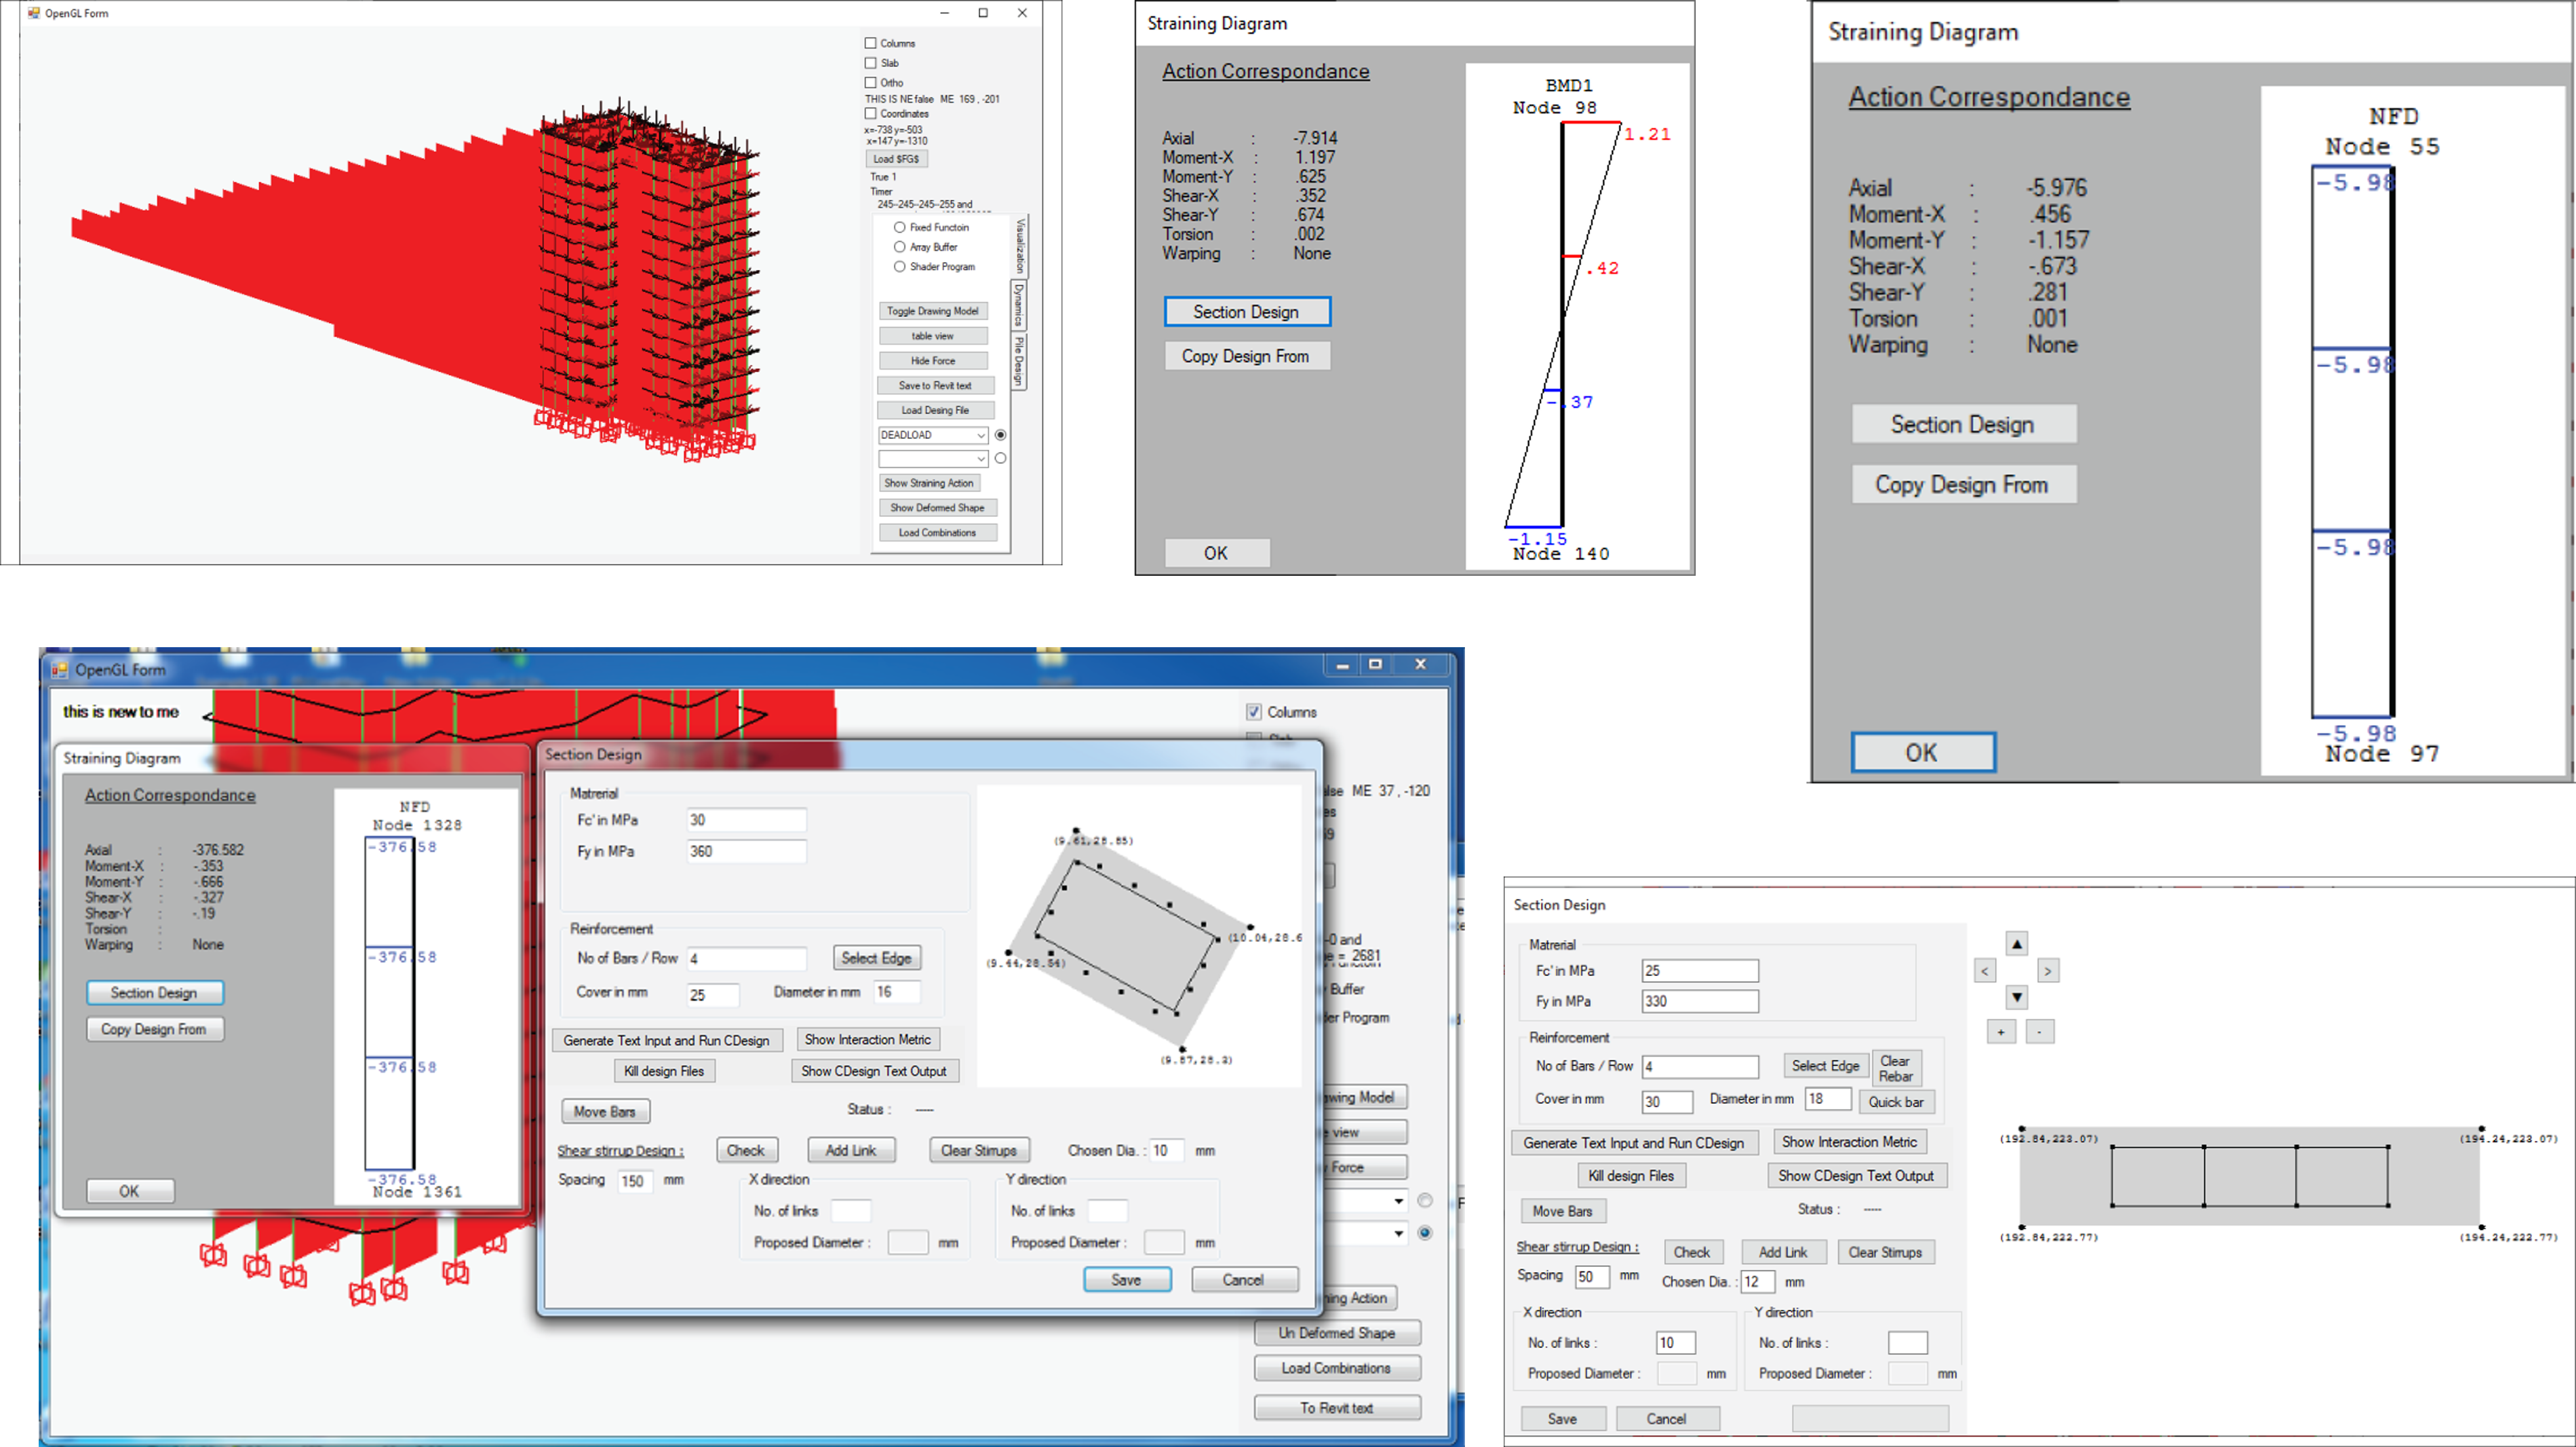The height and width of the screenshot is (1447, 2576).
Task: Click the Fc' field containing 30
Action: pos(746,820)
